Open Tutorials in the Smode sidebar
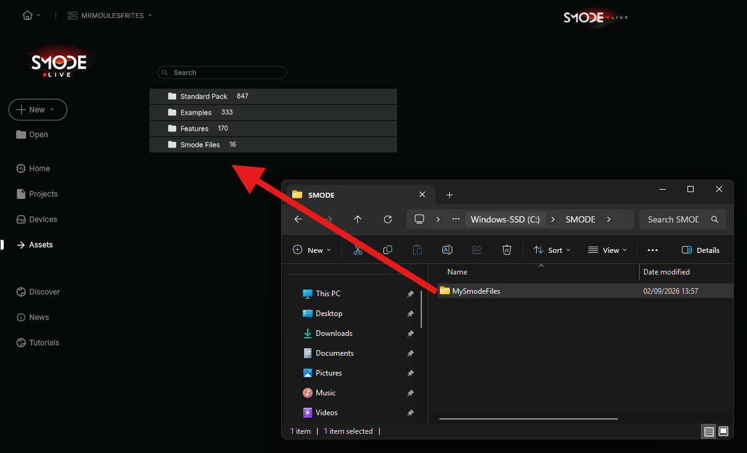 38,343
